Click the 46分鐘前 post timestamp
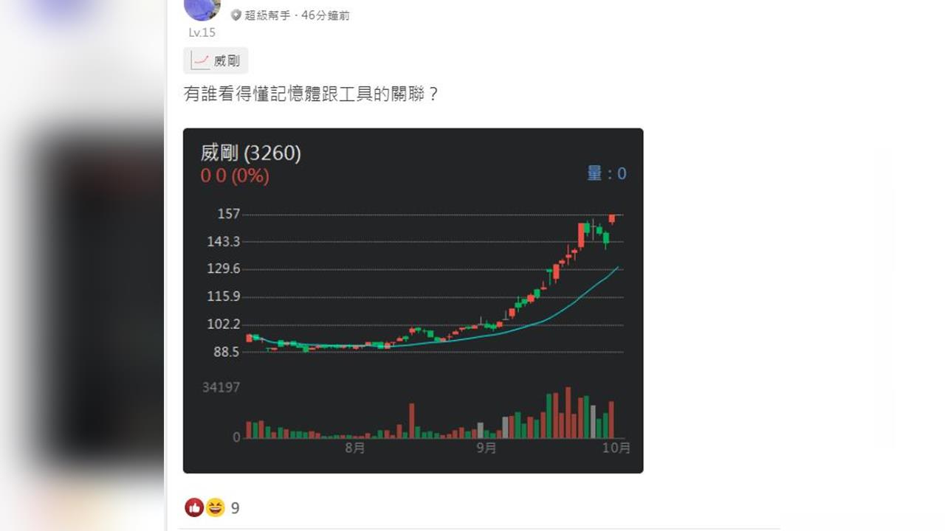The width and height of the screenshot is (945, 531). [x=326, y=15]
